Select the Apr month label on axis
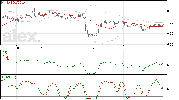Viewport: 179px width, 100px height. tap(68, 48)
